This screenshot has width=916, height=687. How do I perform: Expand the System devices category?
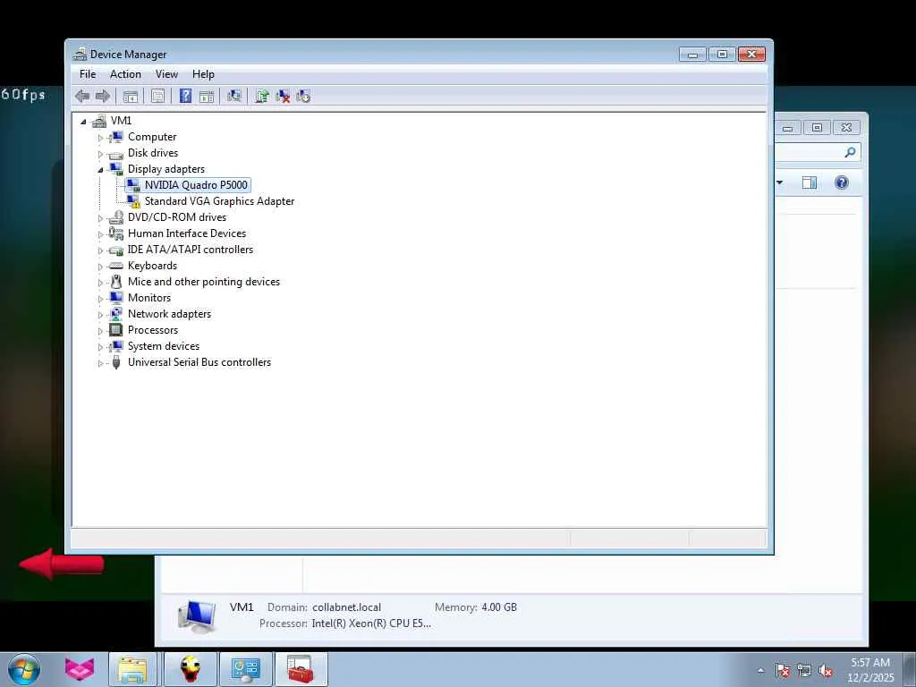click(100, 348)
